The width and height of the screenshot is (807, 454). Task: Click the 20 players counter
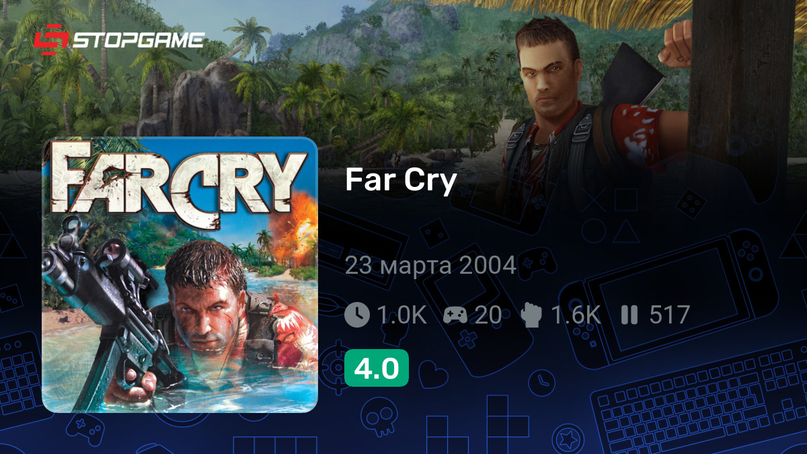pos(488,315)
